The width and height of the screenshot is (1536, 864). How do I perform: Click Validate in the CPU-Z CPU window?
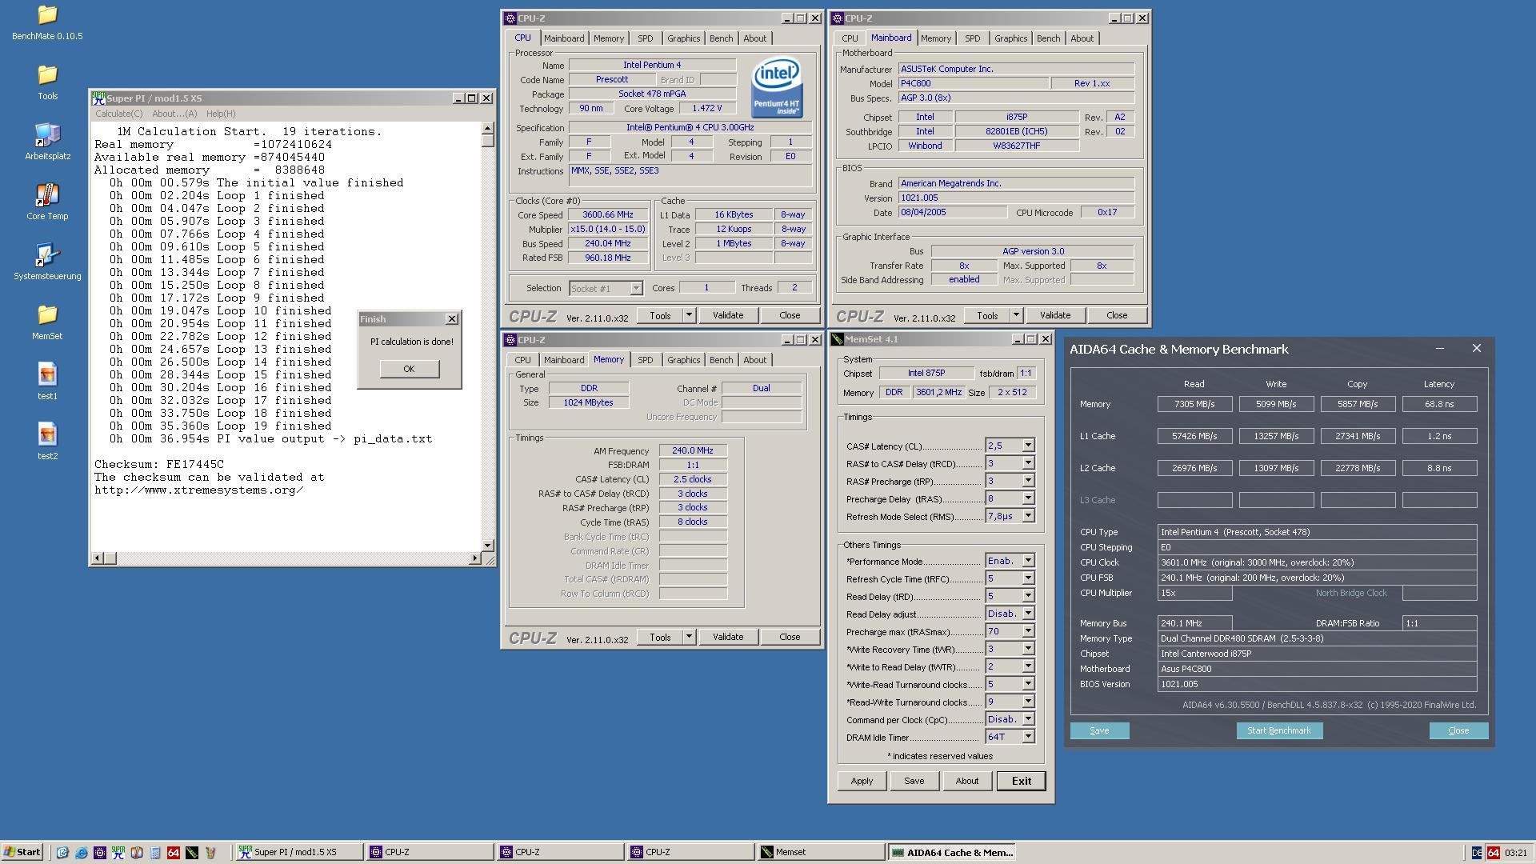click(x=728, y=315)
